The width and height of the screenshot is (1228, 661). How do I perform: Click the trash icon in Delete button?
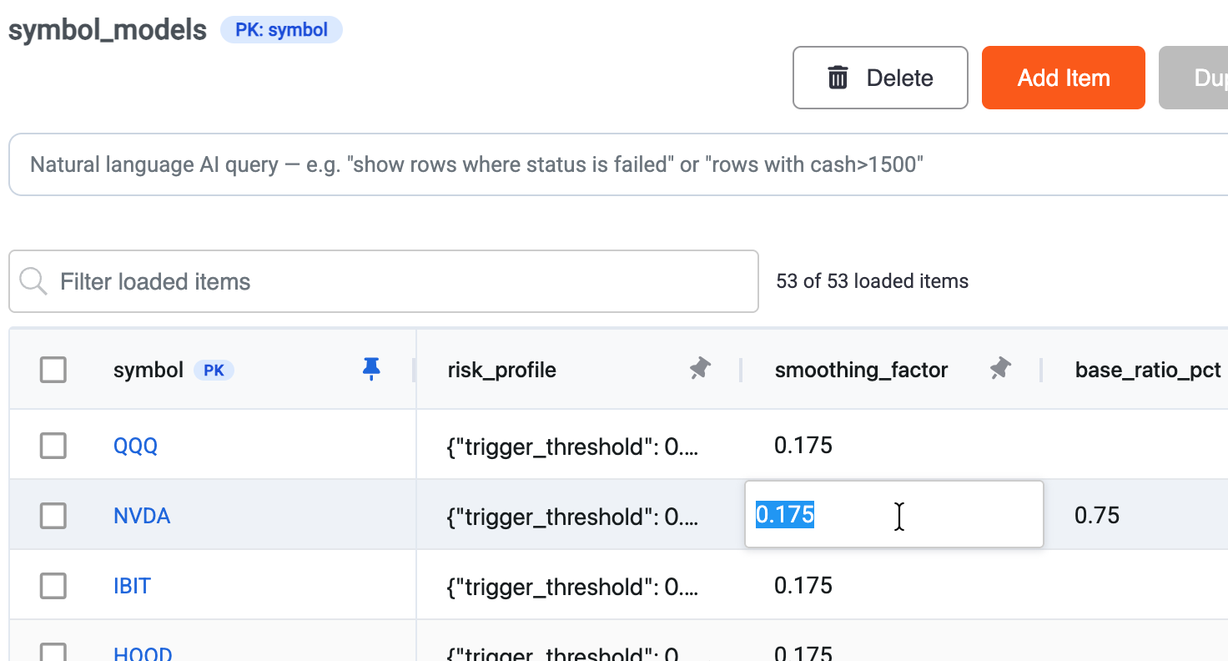click(x=838, y=78)
